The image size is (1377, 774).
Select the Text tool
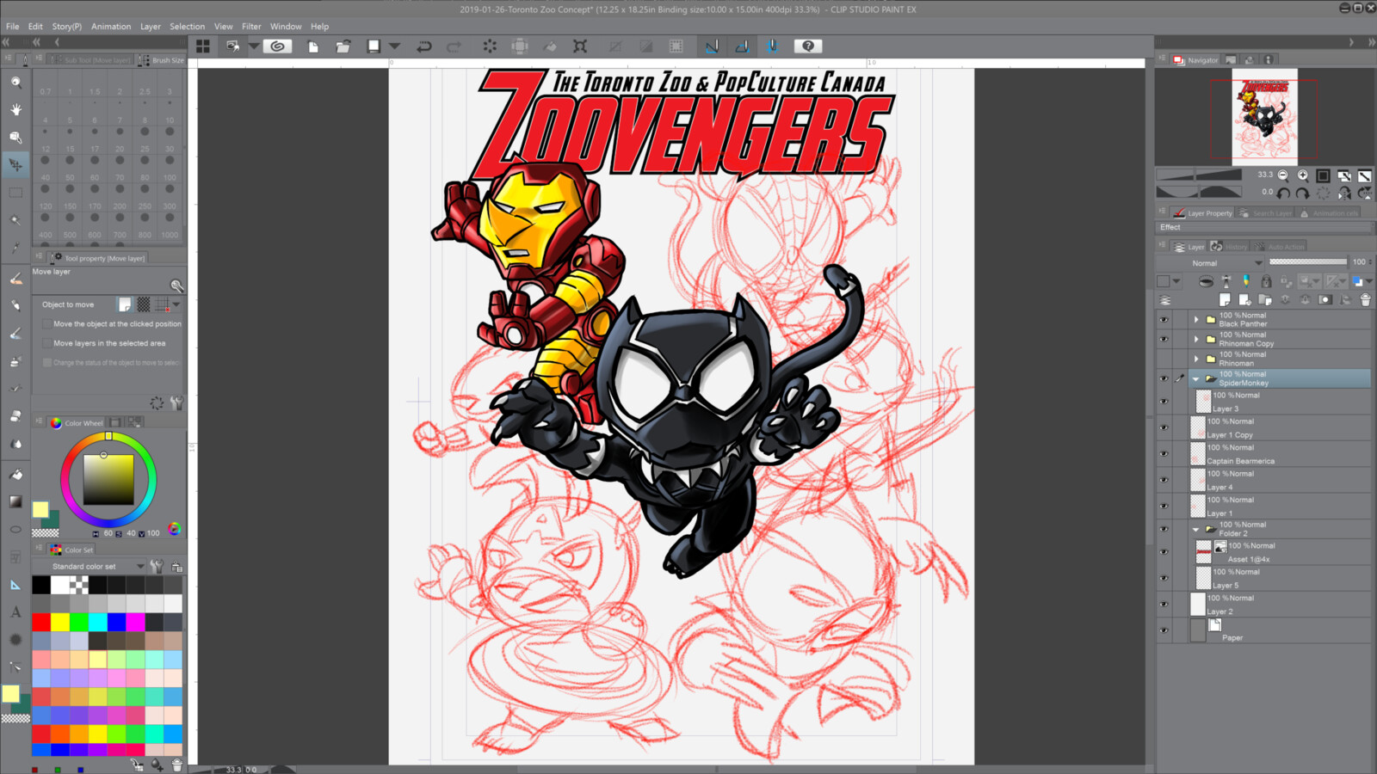point(15,612)
